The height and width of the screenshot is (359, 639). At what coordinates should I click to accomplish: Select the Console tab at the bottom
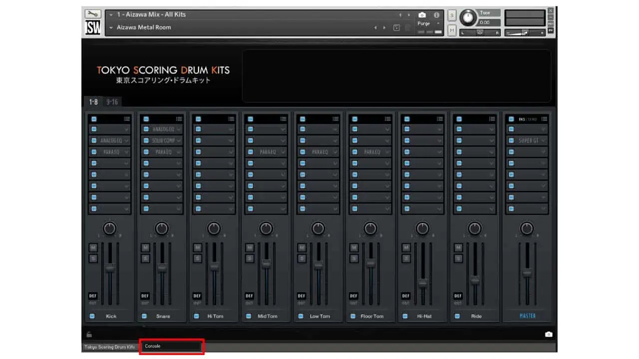171,346
